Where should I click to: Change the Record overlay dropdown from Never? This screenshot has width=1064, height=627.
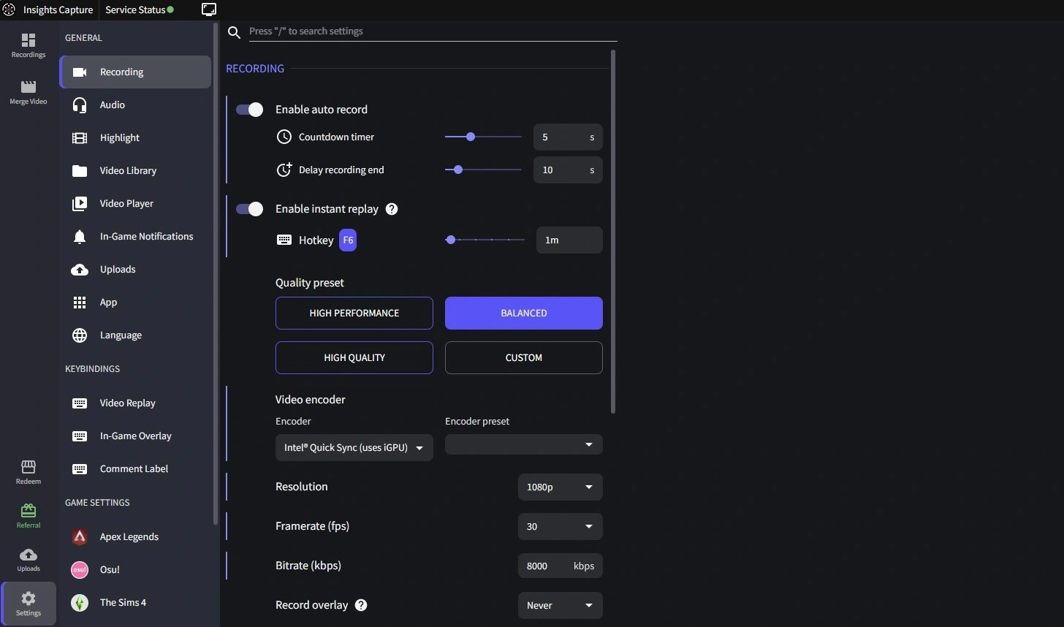tap(559, 605)
